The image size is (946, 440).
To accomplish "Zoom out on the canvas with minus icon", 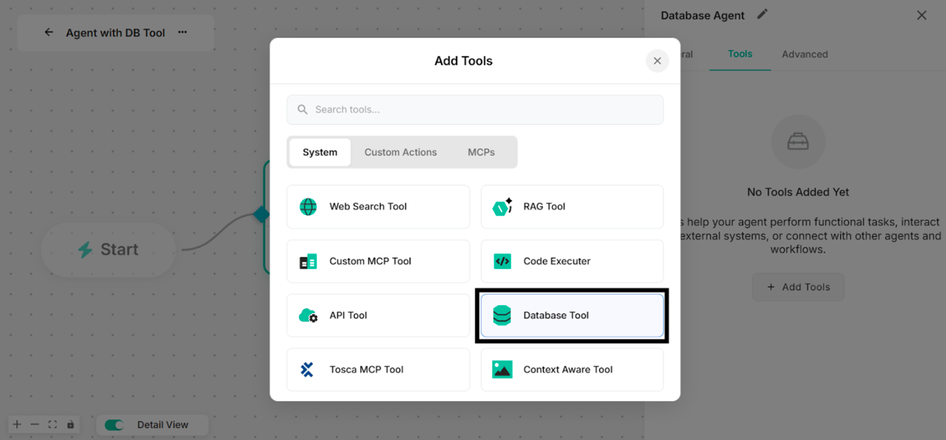I will (x=35, y=425).
